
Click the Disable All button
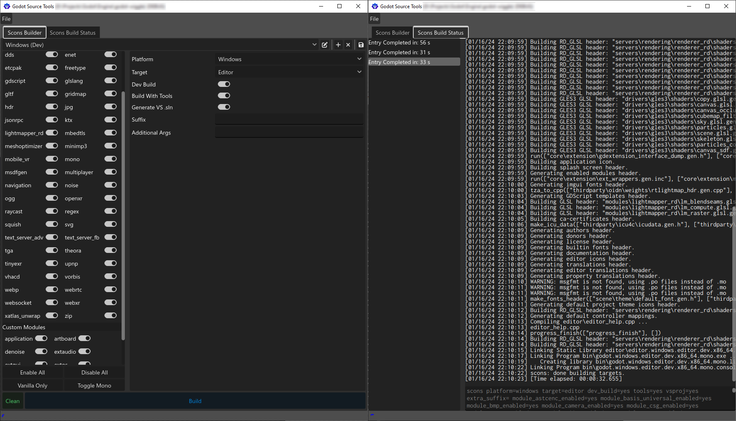pos(95,372)
